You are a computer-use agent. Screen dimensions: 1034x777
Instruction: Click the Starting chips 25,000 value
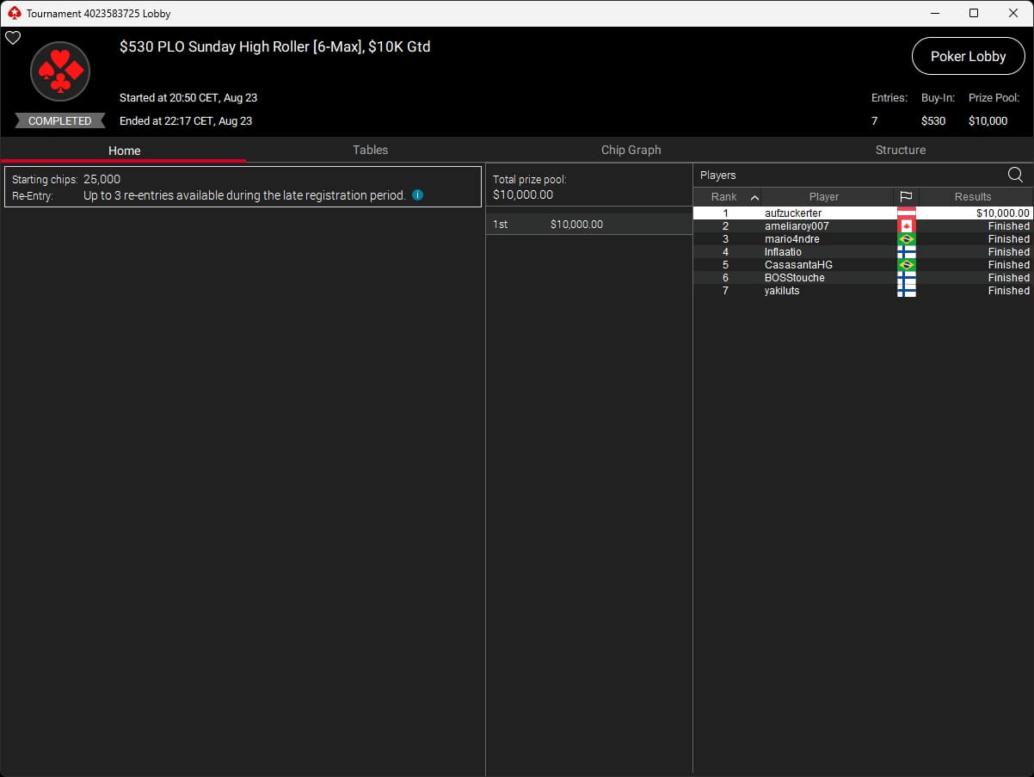tap(102, 179)
